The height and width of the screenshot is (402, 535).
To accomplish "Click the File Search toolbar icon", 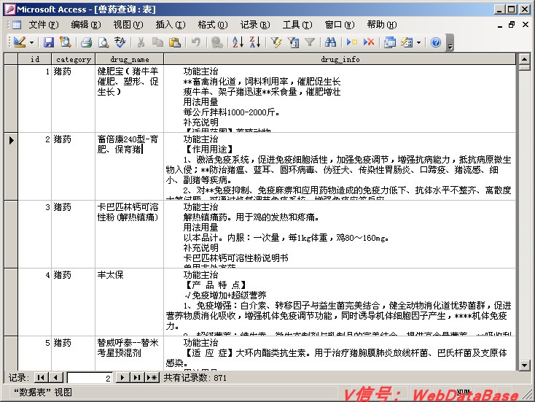I will click(65, 42).
